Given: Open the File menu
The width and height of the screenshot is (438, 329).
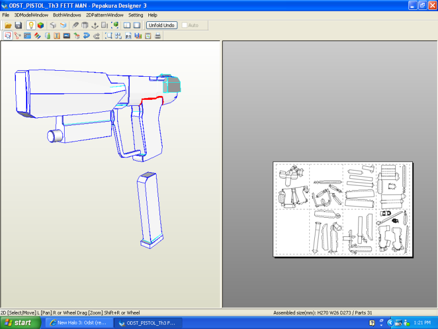Looking at the screenshot, I should [5, 15].
